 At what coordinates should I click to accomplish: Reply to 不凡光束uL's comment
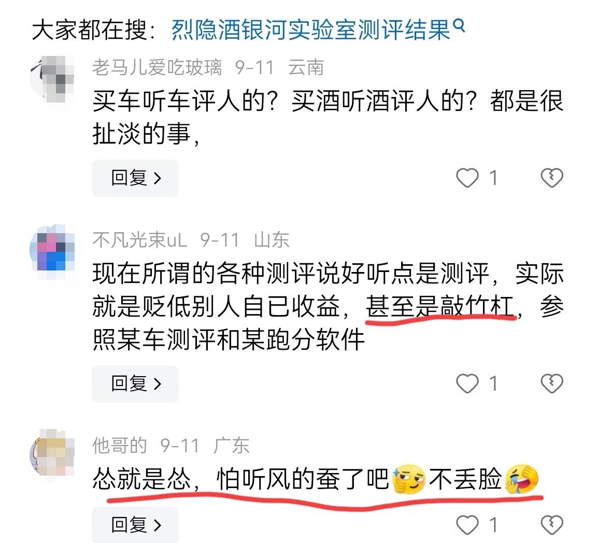click(135, 383)
